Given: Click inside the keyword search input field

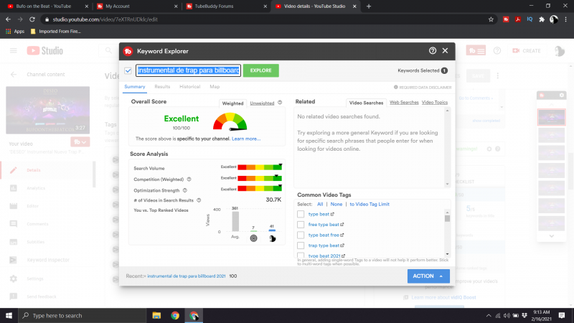Looking at the screenshot, I should (188, 70).
